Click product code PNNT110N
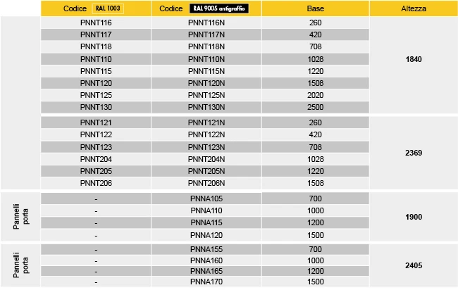 [206, 59]
